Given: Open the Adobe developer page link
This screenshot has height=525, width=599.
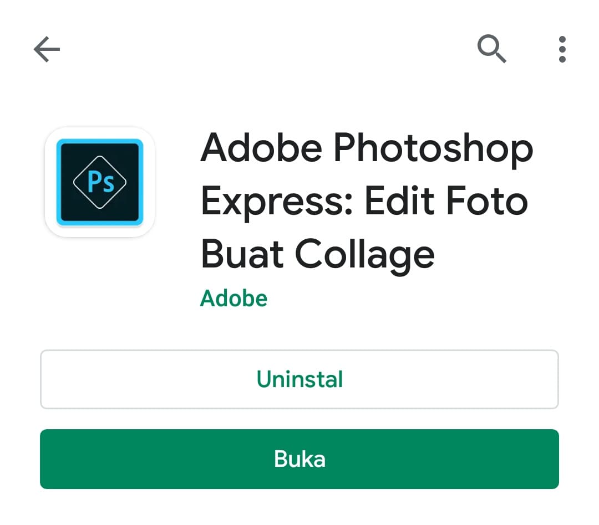Looking at the screenshot, I should (233, 298).
